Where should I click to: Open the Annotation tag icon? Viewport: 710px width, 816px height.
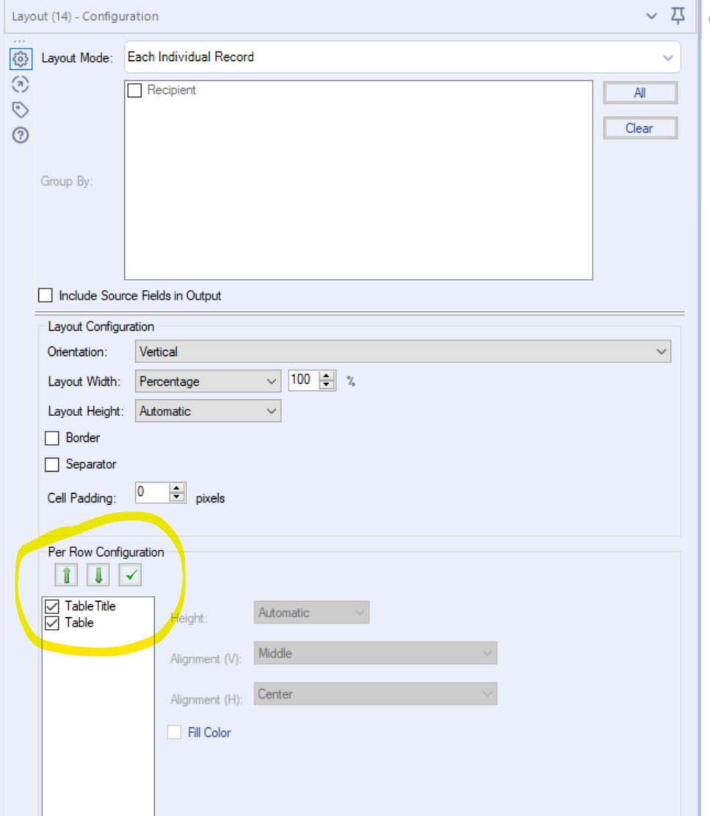(x=20, y=109)
